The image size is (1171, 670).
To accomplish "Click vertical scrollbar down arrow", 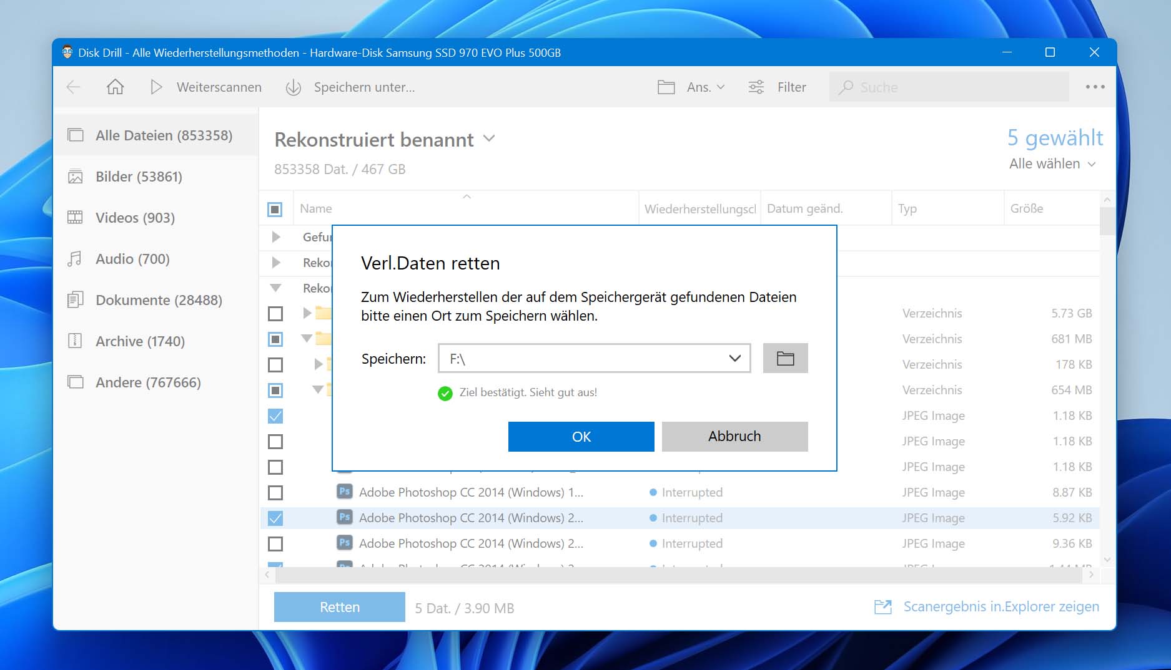I will [1107, 559].
